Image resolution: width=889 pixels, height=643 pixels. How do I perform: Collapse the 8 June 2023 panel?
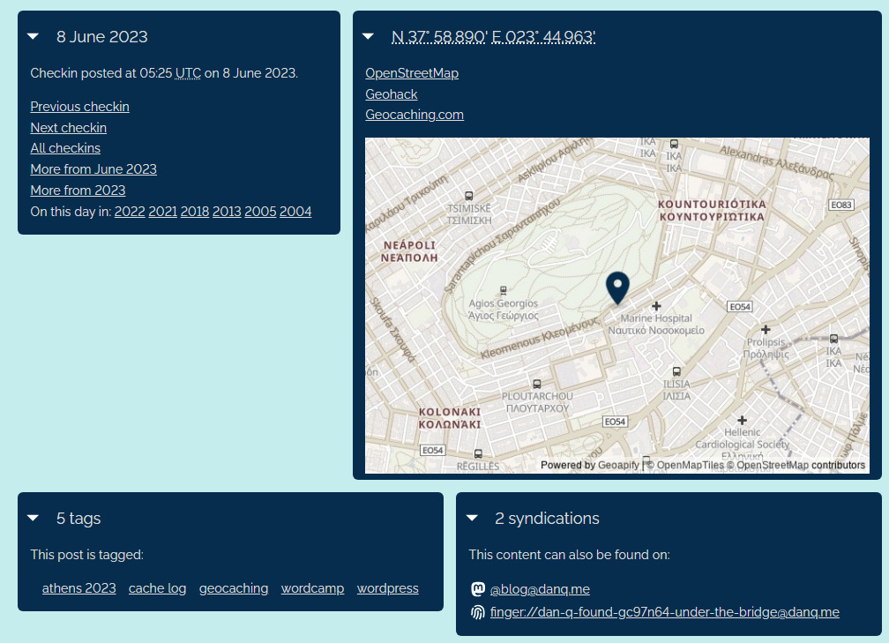34,37
